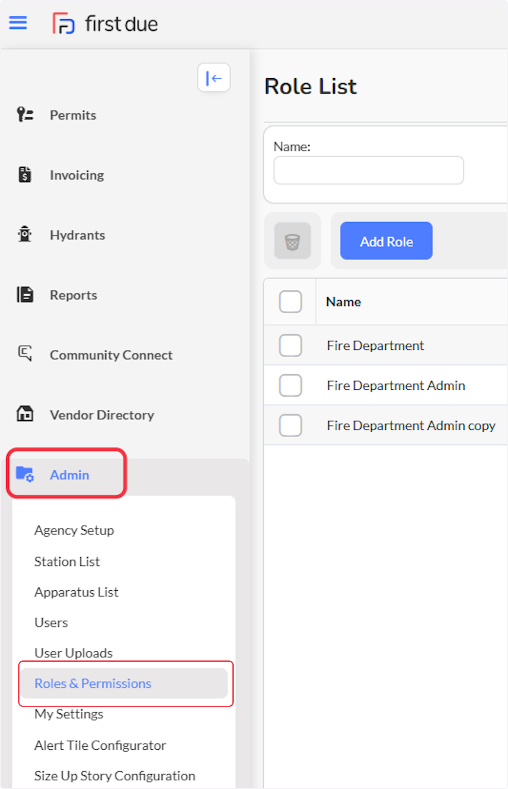Focus the Name filter input field
The height and width of the screenshot is (789, 508).
pyautogui.click(x=369, y=170)
